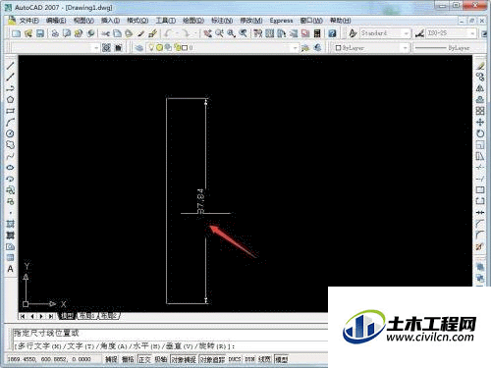Select the Fillet modify tool
491x368 pixels.
480,236
